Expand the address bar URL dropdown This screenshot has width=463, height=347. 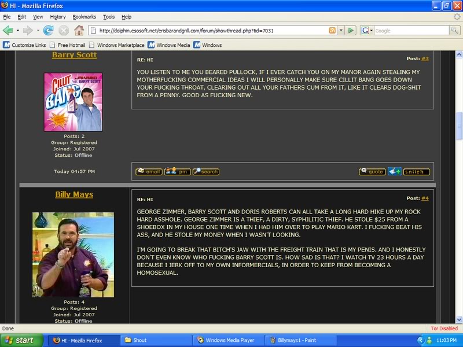pyautogui.click(x=341, y=31)
